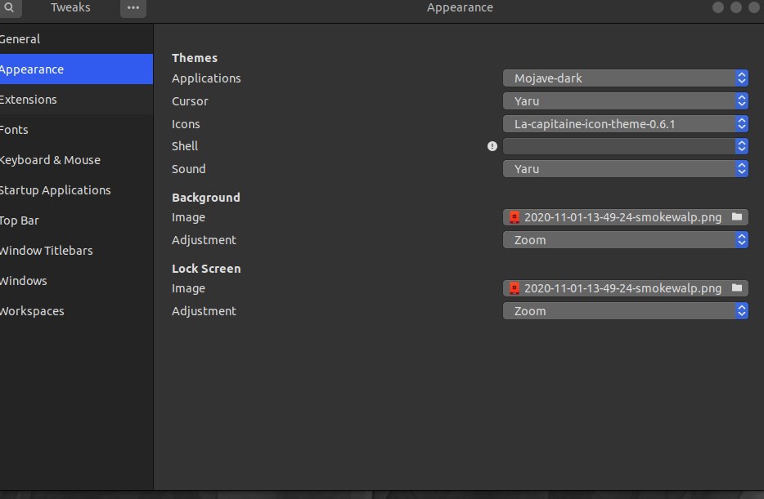This screenshot has width=764, height=499.
Task: Open the three-dots menu button
Action: pos(133,7)
